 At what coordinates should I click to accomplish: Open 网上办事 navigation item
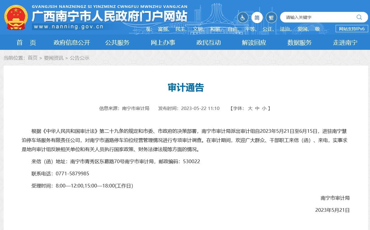coord(163,43)
